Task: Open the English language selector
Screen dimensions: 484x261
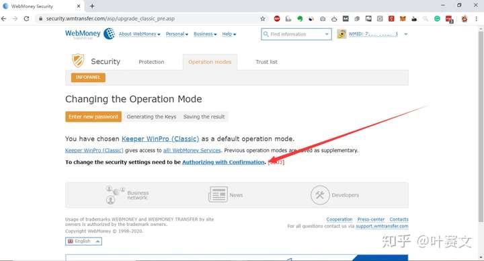Action: pyautogui.click(x=83, y=241)
